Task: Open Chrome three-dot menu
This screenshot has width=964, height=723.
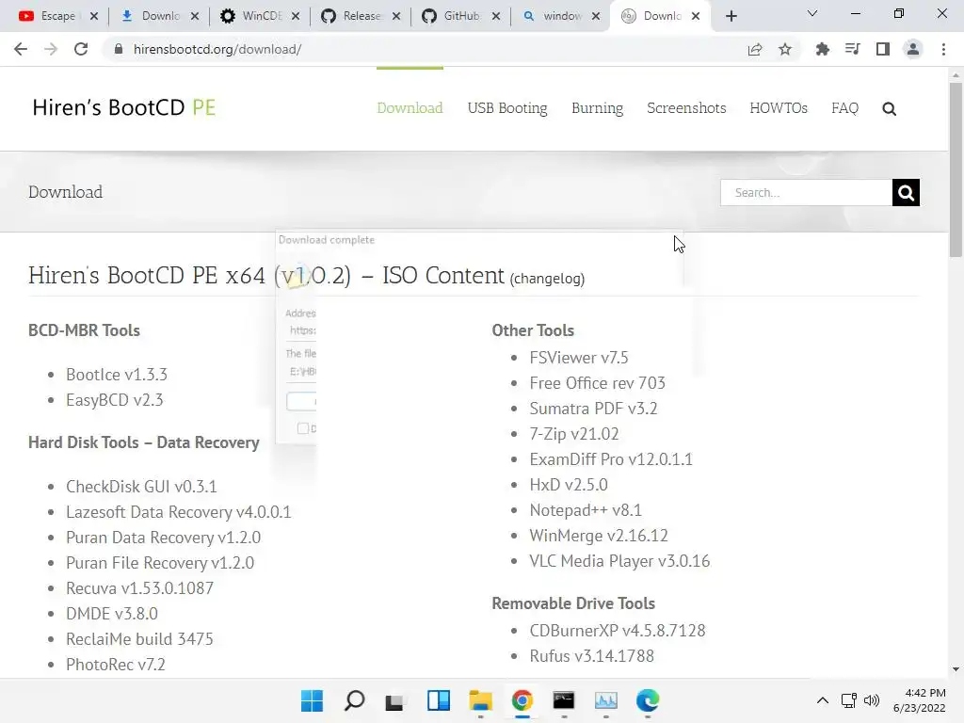Action: 943,49
